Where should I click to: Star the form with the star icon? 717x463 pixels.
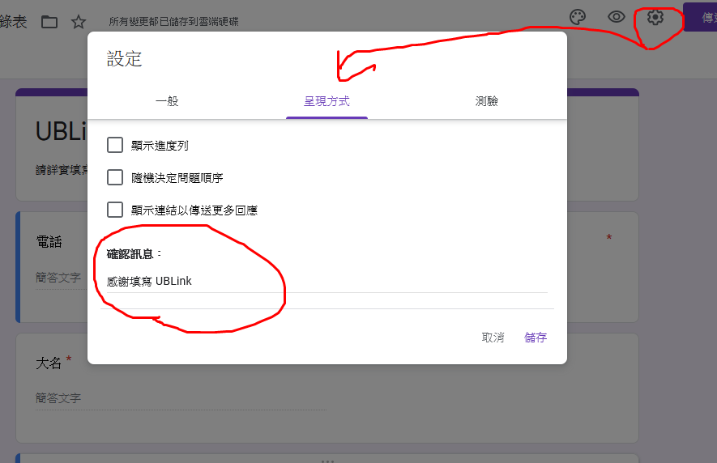pos(79,22)
